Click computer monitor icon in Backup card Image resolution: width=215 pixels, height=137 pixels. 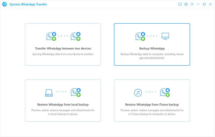point(165,36)
